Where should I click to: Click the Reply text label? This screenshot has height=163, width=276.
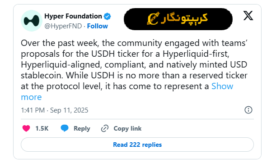(82, 128)
